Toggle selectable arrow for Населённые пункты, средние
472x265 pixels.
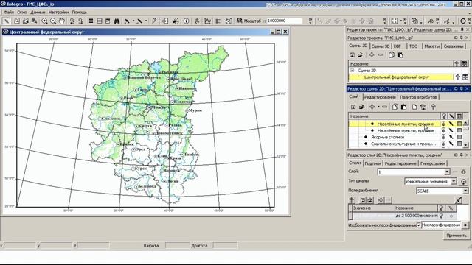[x=451, y=124]
